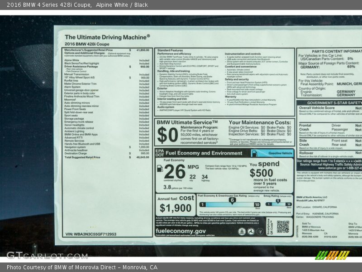The image size is (362, 272).
Task: Click the 'Instrumentation and controls' subheading
Action: click(243, 53)
